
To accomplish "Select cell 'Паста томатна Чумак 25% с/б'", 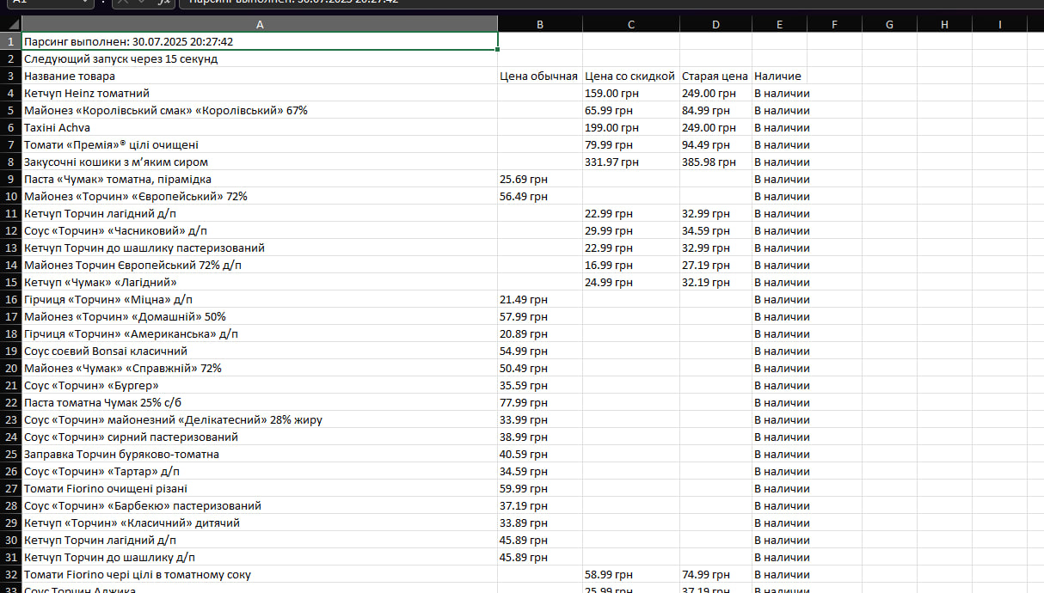I will pos(260,402).
